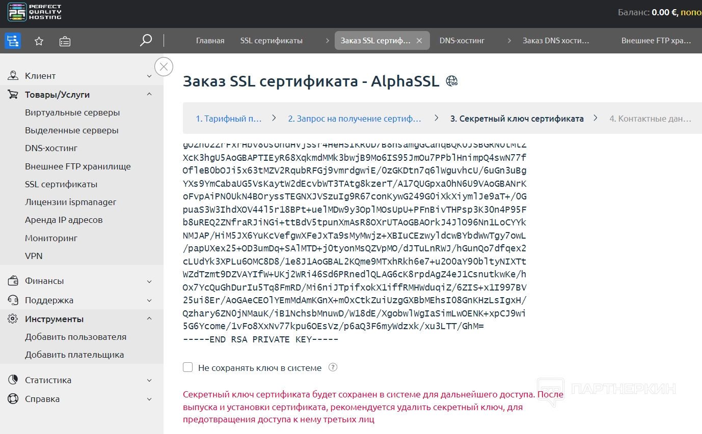Expand the Клиент menu section
The height and width of the screenshot is (434, 702).
pos(149,76)
